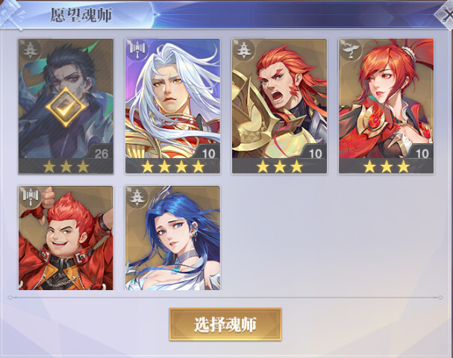Viewport: 453px width, 358px height.
Task: Click the leaf class icon on the red-haired woman card
Action: coord(351,50)
